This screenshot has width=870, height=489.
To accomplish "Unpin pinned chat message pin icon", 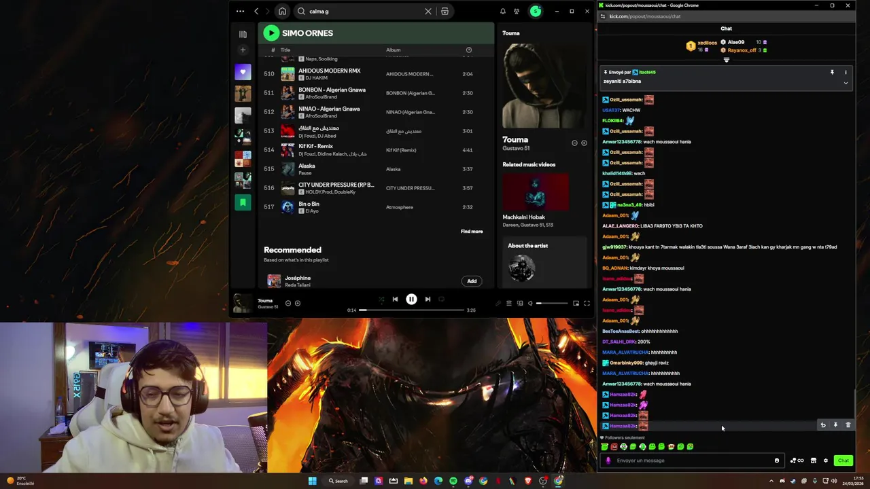I will pos(832,72).
